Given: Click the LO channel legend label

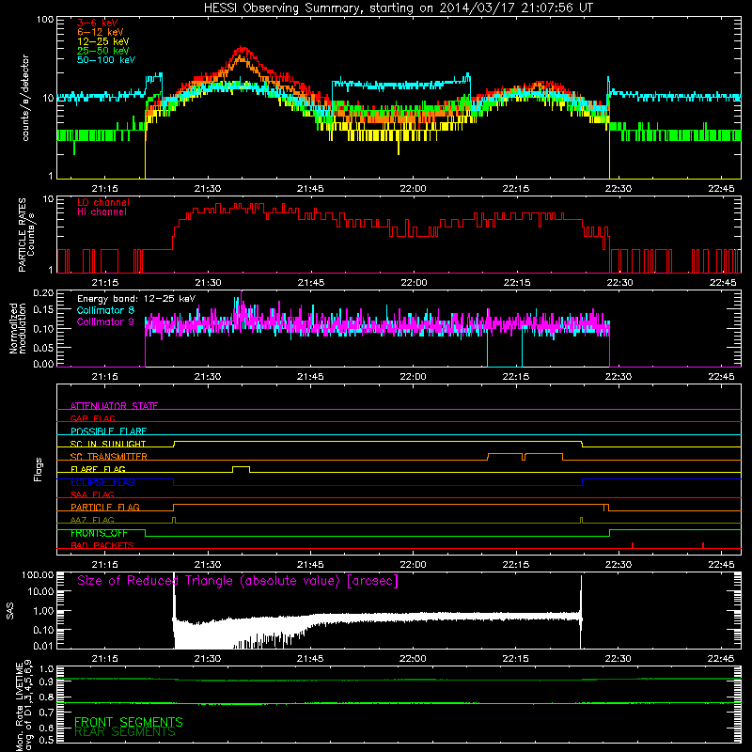Looking at the screenshot, I should coord(103,202).
